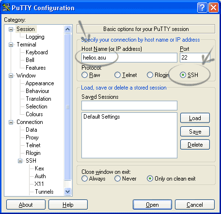Select the Tunnels category under SSH
Viewport: 221px width, 214px height.
point(44,192)
